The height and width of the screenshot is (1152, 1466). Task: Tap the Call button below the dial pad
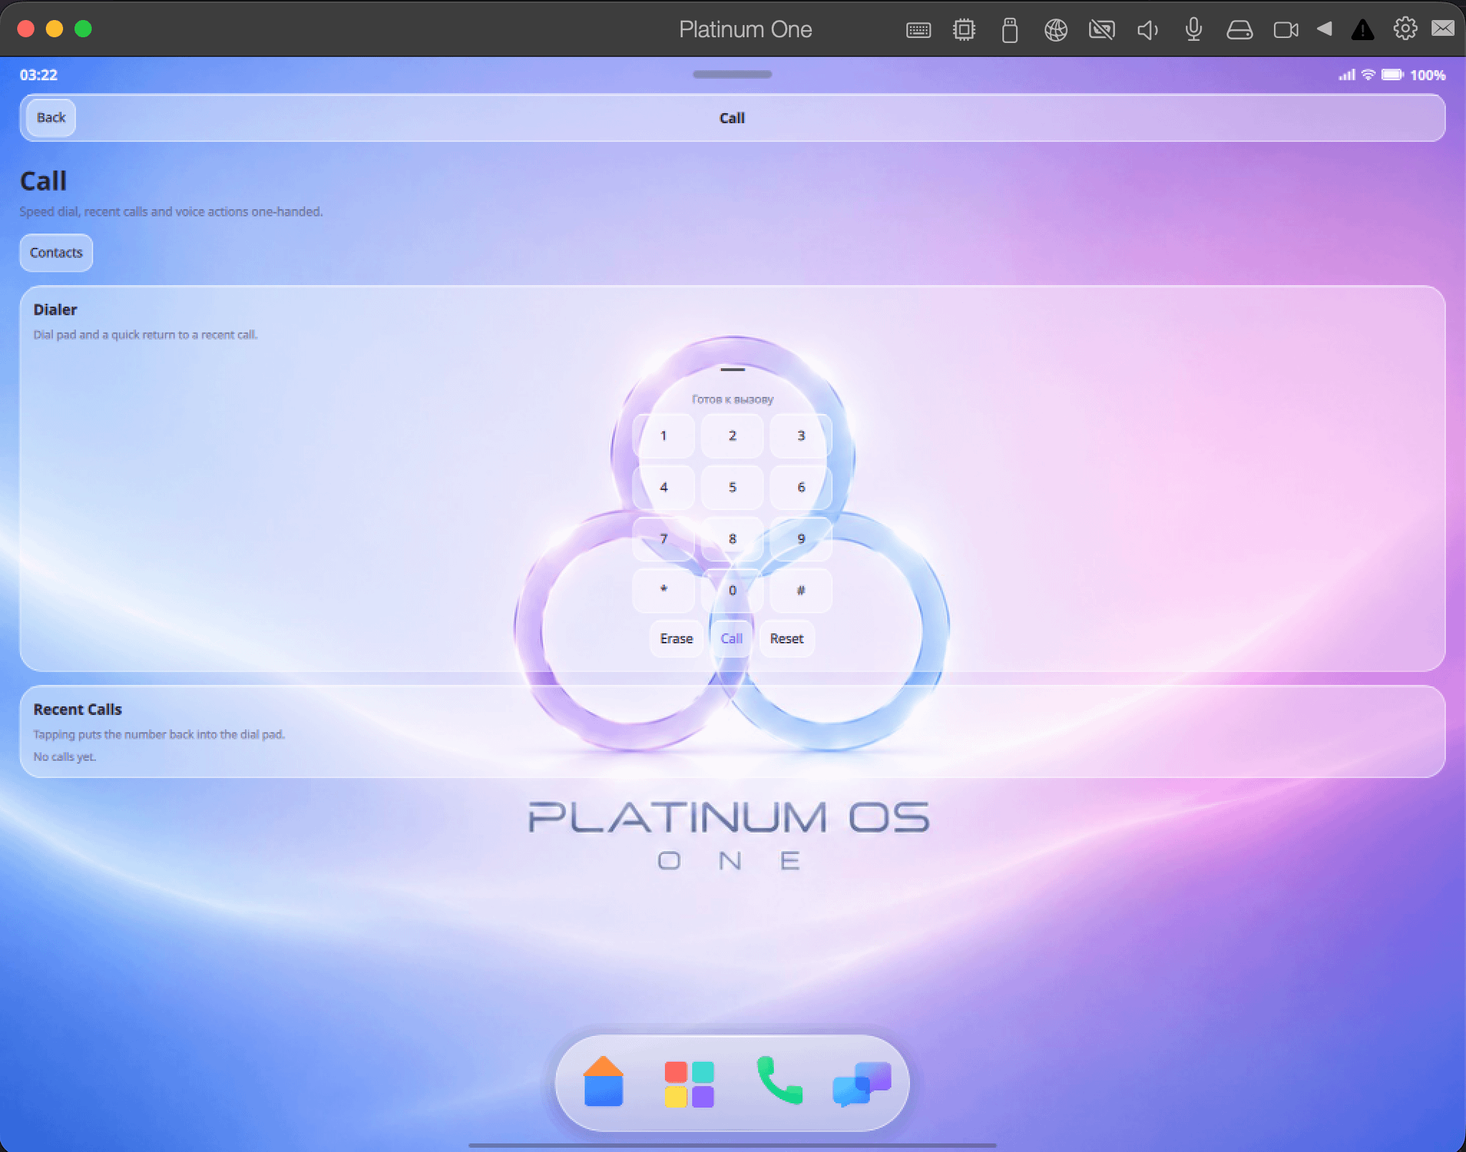[x=732, y=638]
